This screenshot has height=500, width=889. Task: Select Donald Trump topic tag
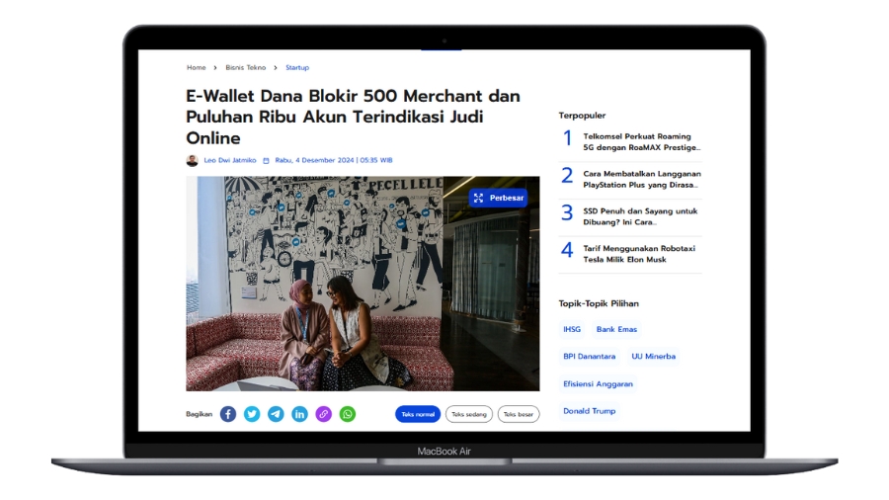point(589,411)
